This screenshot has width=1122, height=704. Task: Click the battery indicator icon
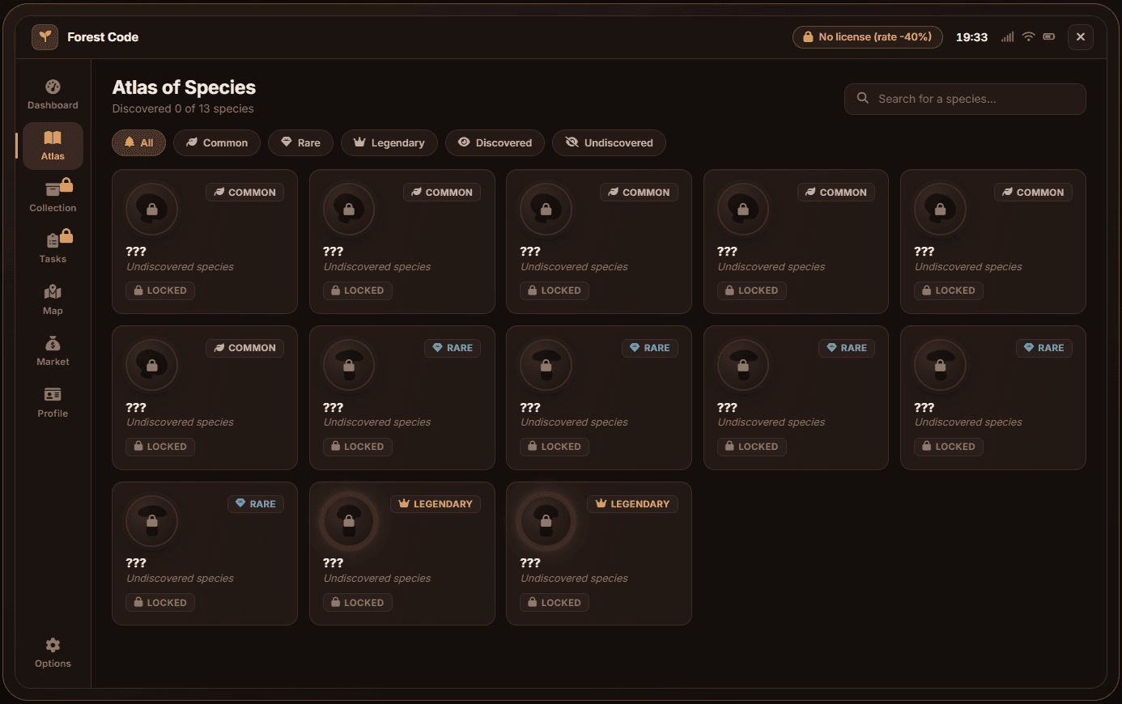coord(1049,37)
